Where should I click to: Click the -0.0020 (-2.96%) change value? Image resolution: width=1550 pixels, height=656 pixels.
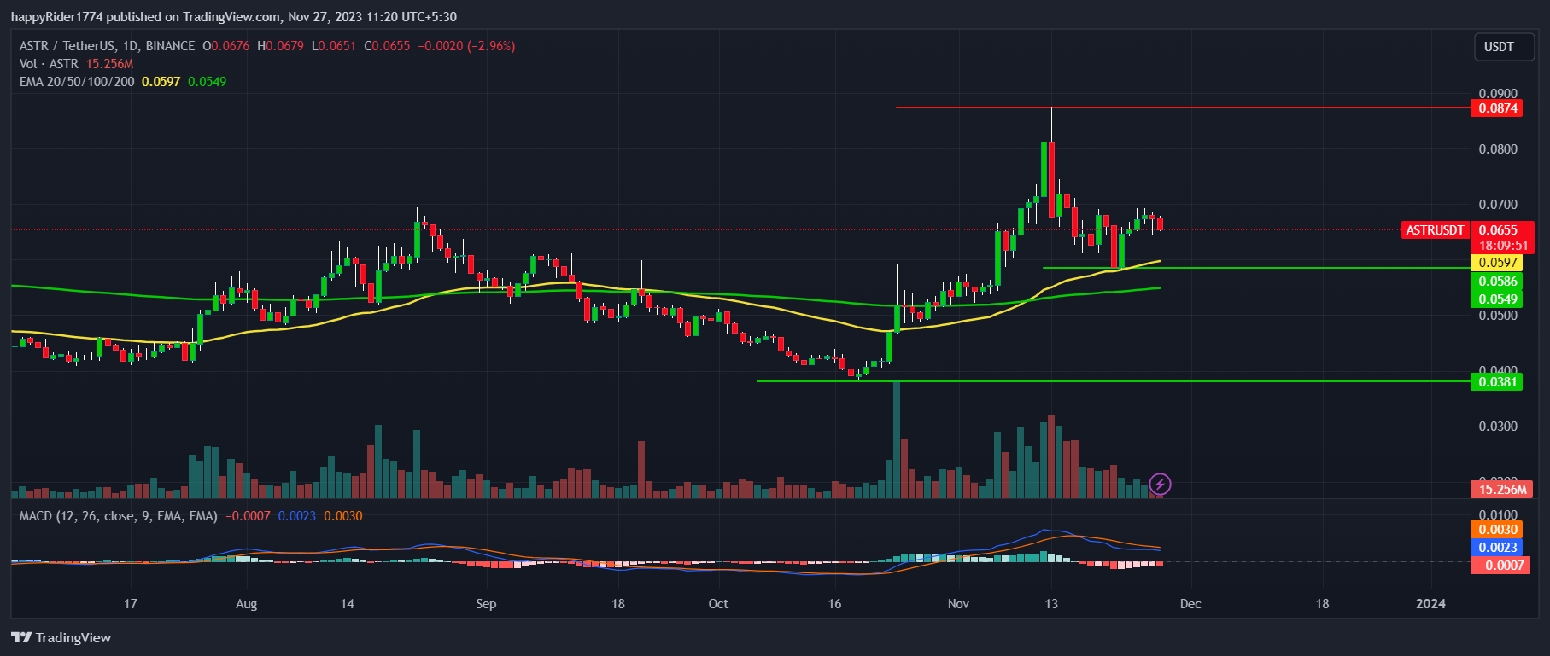[x=466, y=46]
